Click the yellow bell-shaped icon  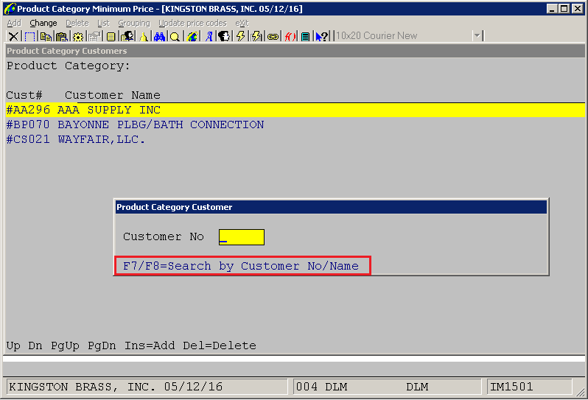144,36
